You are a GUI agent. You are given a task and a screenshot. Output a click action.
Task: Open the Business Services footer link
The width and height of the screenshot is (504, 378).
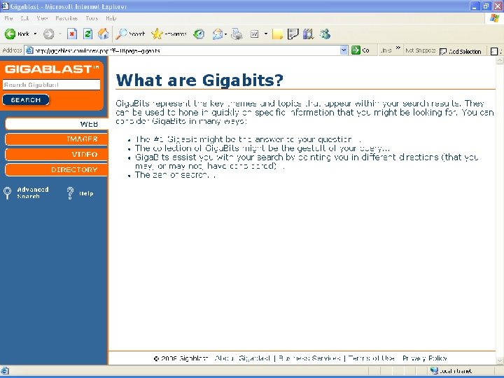(x=309, y=358)
